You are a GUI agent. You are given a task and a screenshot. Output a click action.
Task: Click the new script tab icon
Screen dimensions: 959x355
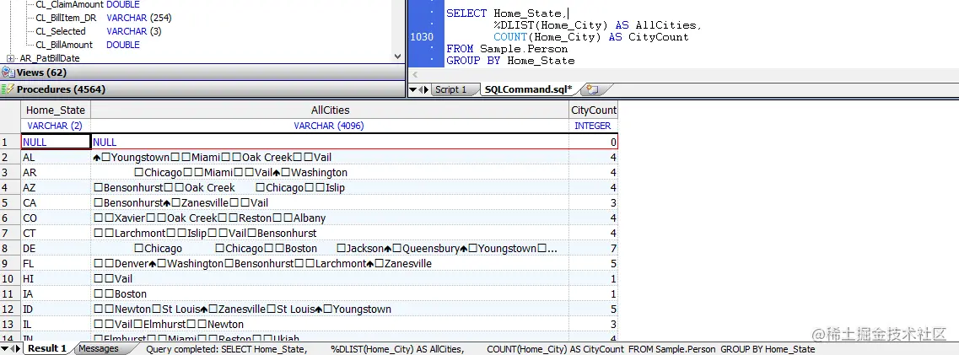592,90
